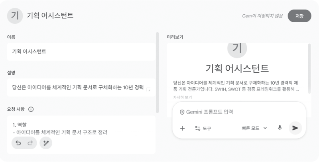
Task: Click the info icon next to 요청 사항
Action: tap(31, 109)
